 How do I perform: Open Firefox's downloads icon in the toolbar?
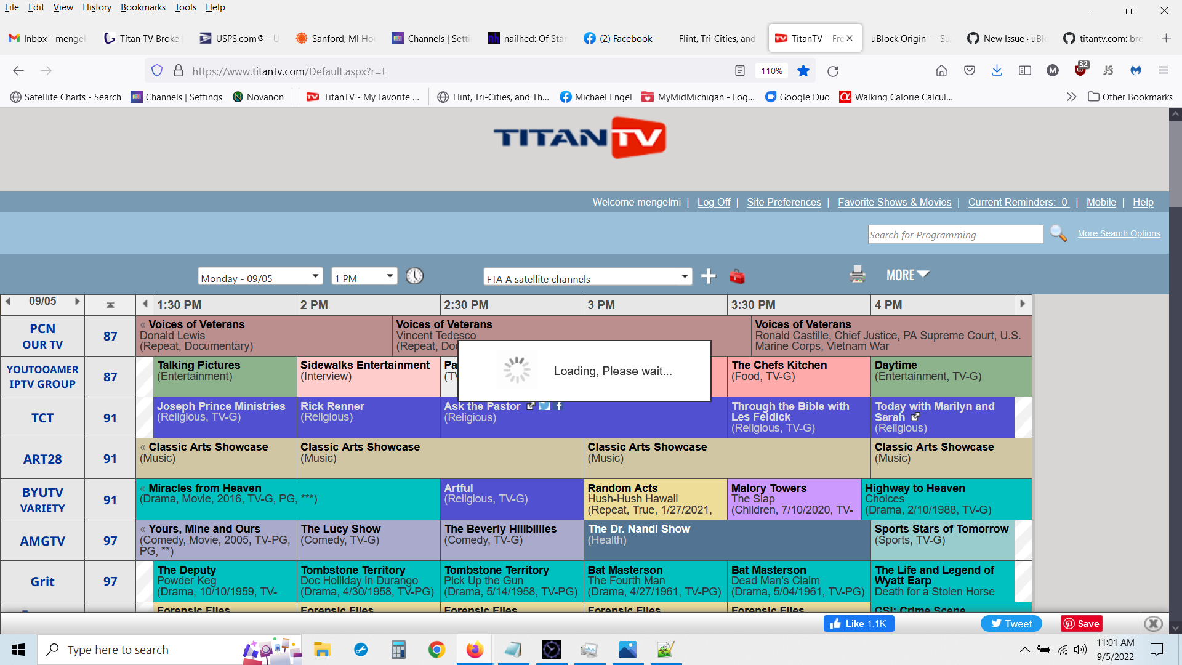click(x=996, y=70)
